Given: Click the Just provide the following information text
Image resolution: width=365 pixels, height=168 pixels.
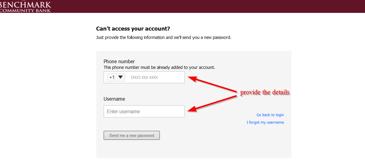Looking at the screenshot, I should tap(164, 38).
